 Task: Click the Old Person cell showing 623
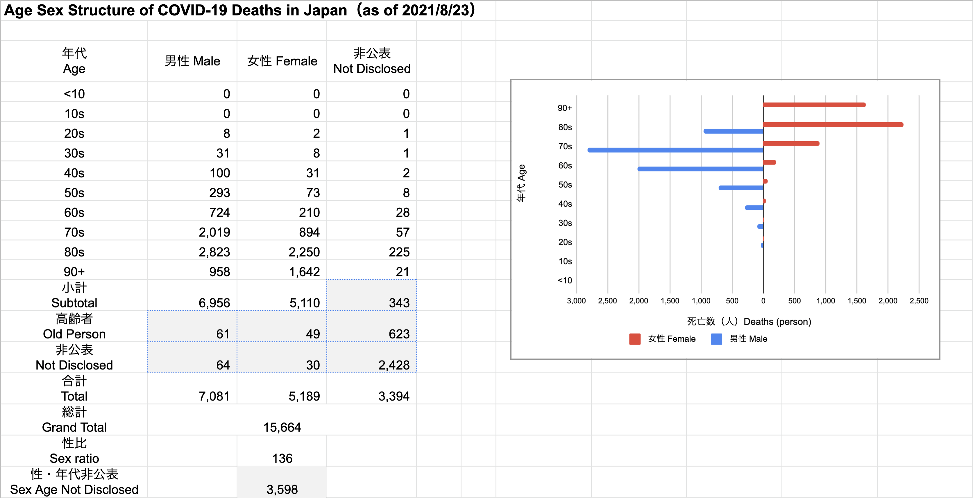(372, 326)
